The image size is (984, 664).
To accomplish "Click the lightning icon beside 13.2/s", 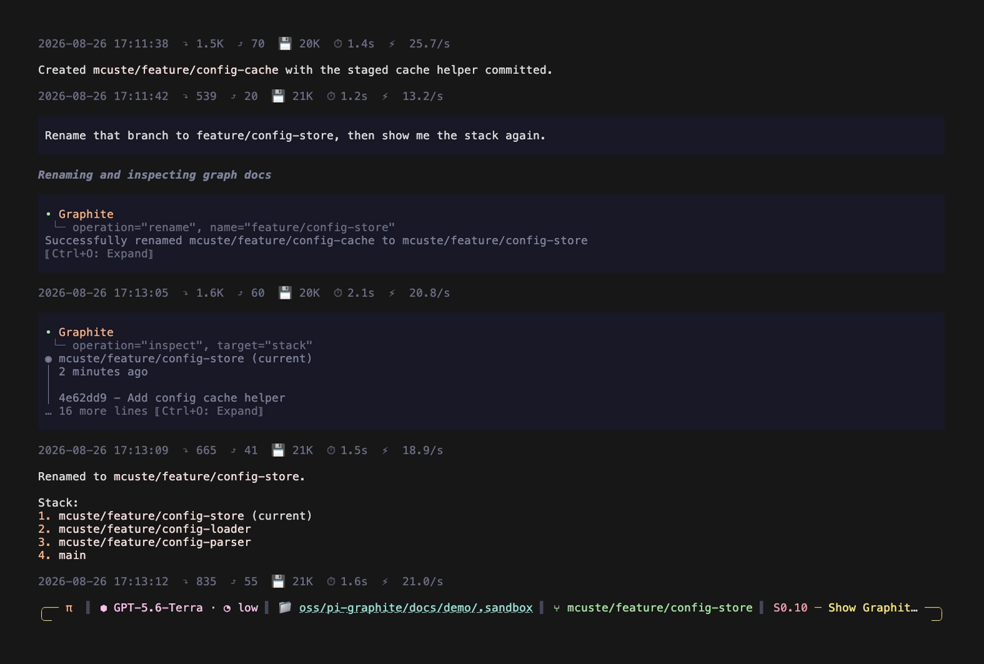I will (385, 96).
